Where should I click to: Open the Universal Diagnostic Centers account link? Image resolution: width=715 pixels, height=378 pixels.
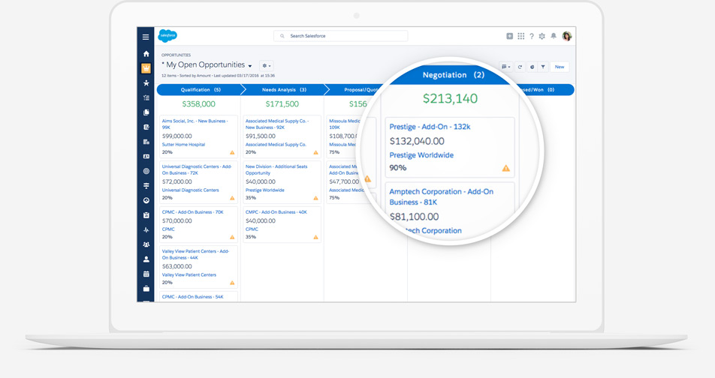[190, 190]
